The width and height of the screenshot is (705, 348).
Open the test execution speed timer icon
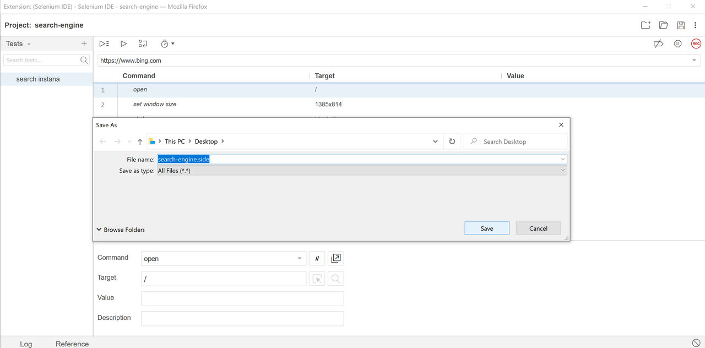[x=164, y=44]
